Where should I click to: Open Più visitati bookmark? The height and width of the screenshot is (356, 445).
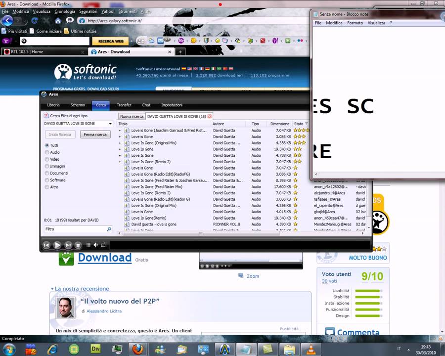point(14,31)
